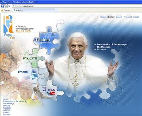The height and width of the screenshot is (116, 142).
Task: Open the Partners link beside the Pope
Action: click(101, 49)
